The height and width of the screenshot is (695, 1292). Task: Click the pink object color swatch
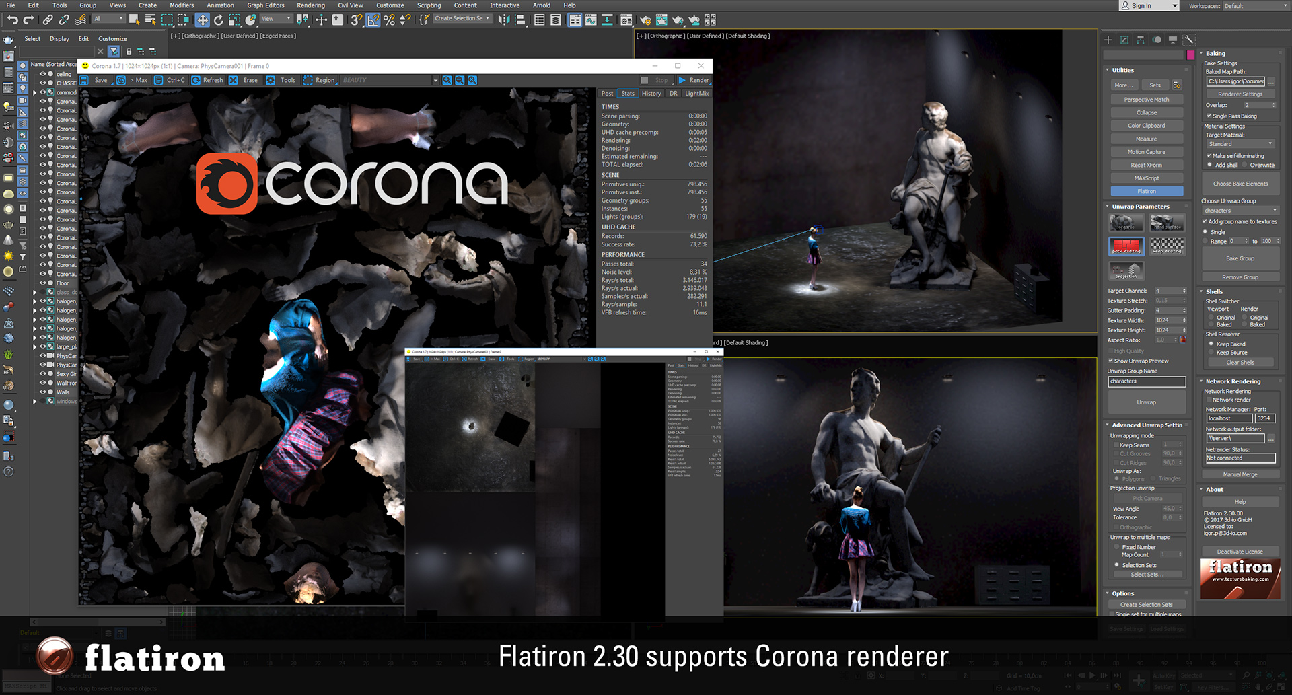click(1190, 55)
